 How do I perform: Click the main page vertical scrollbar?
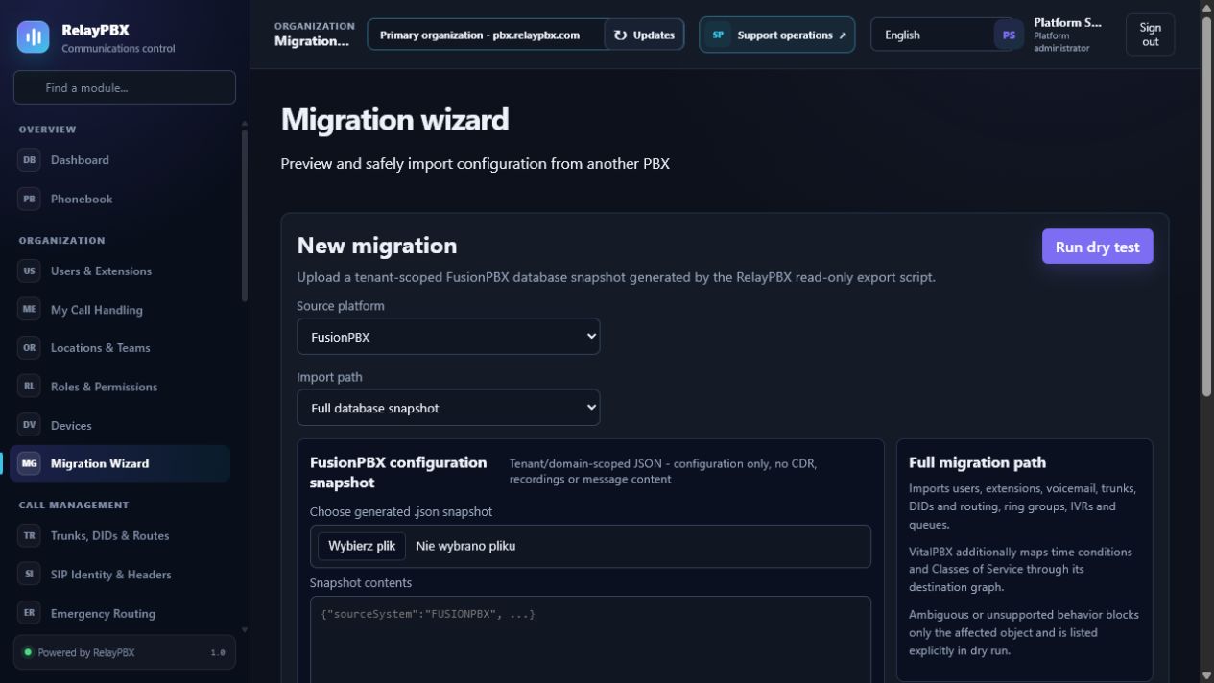[1206, 206]
